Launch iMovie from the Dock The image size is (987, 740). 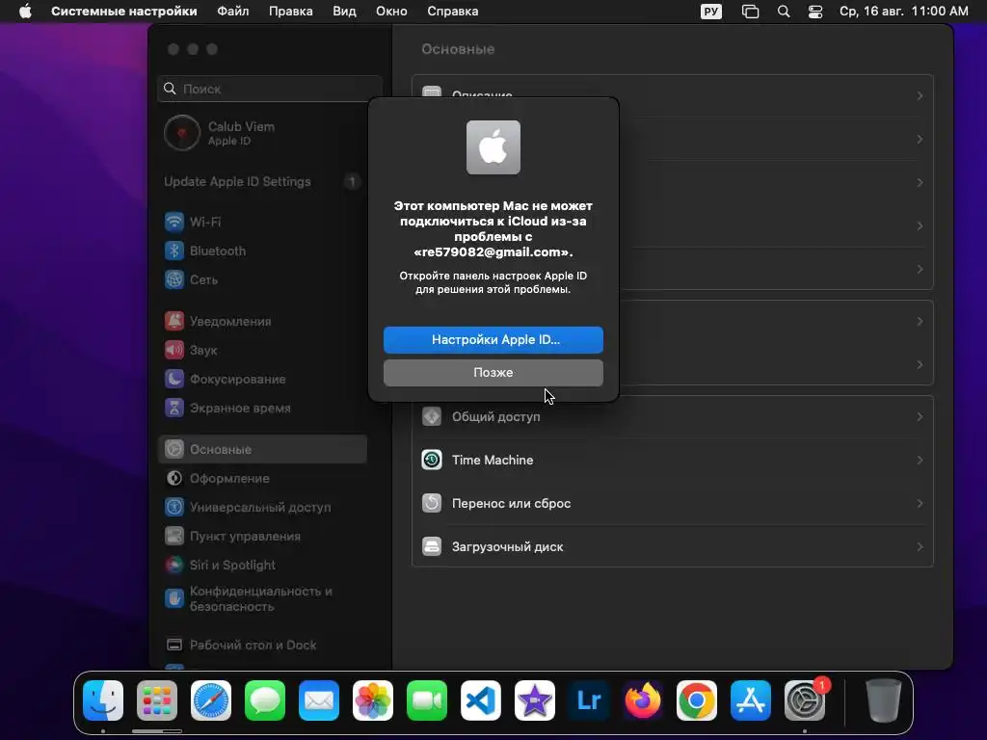(534, 700)
